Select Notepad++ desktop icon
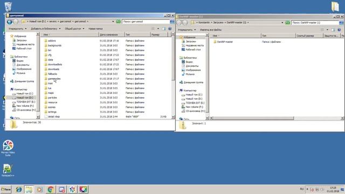This screenshot has height=194, width=345. [8, 170]
